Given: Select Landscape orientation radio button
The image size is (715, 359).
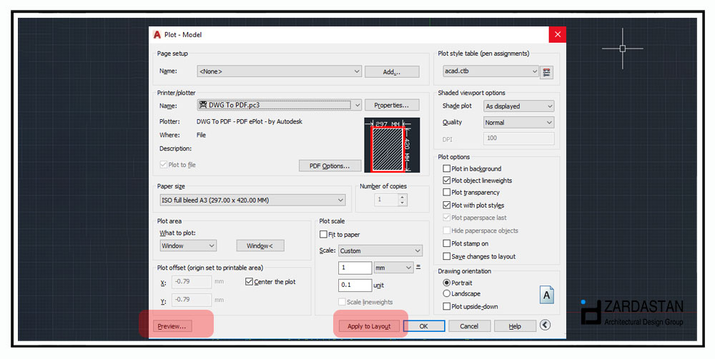Looking at the screenshot, I should click(x=447, y=293).
